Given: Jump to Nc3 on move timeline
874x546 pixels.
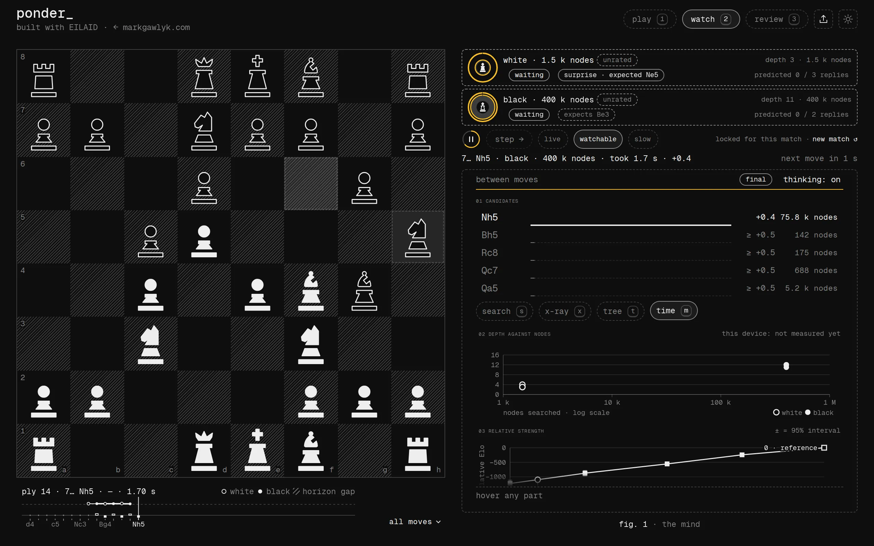Looking at the screenshot, I should tap(80, 524).
